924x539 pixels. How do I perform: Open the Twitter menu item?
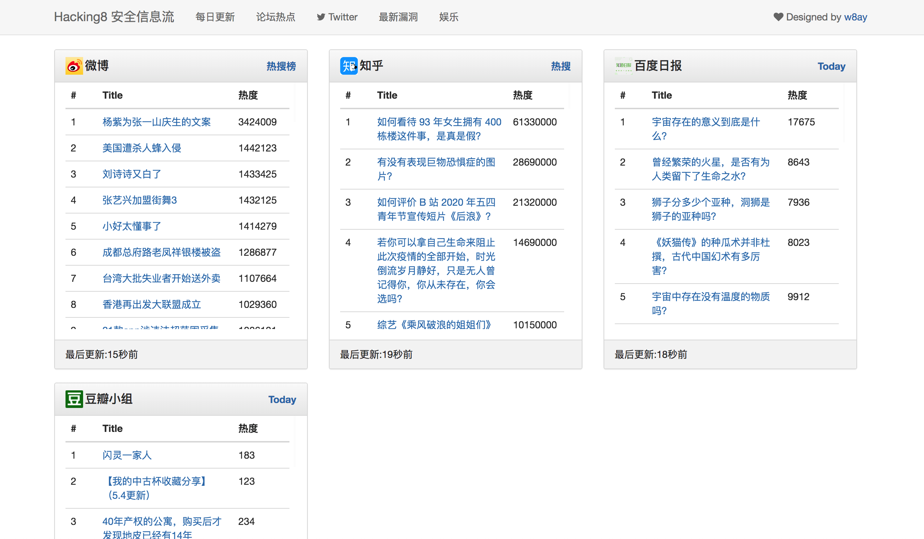point(337,17)
